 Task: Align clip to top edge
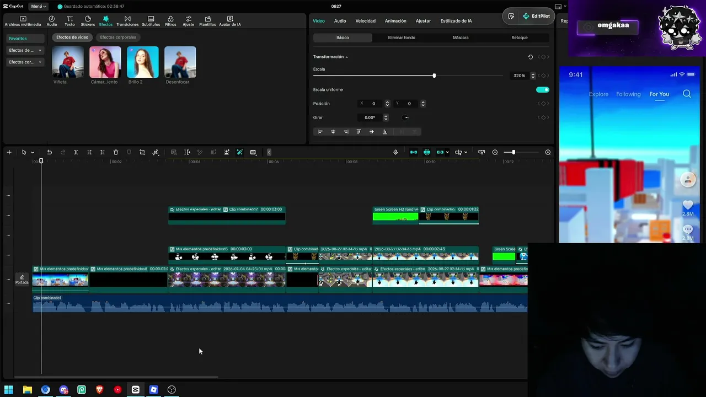pos(359,132)
